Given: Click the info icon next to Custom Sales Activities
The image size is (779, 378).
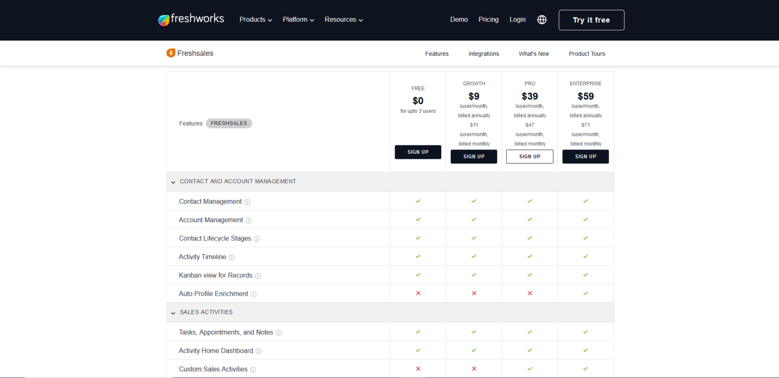Looking at the screenshot, I should pos(253,369).
